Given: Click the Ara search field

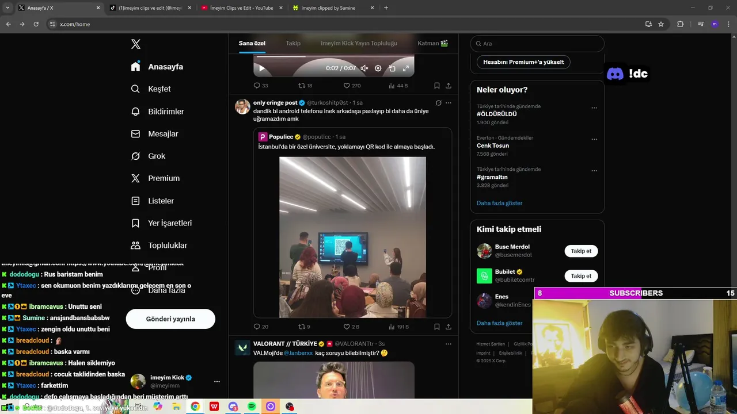Looking at the screenshot, I should click(x=537, y=44).
